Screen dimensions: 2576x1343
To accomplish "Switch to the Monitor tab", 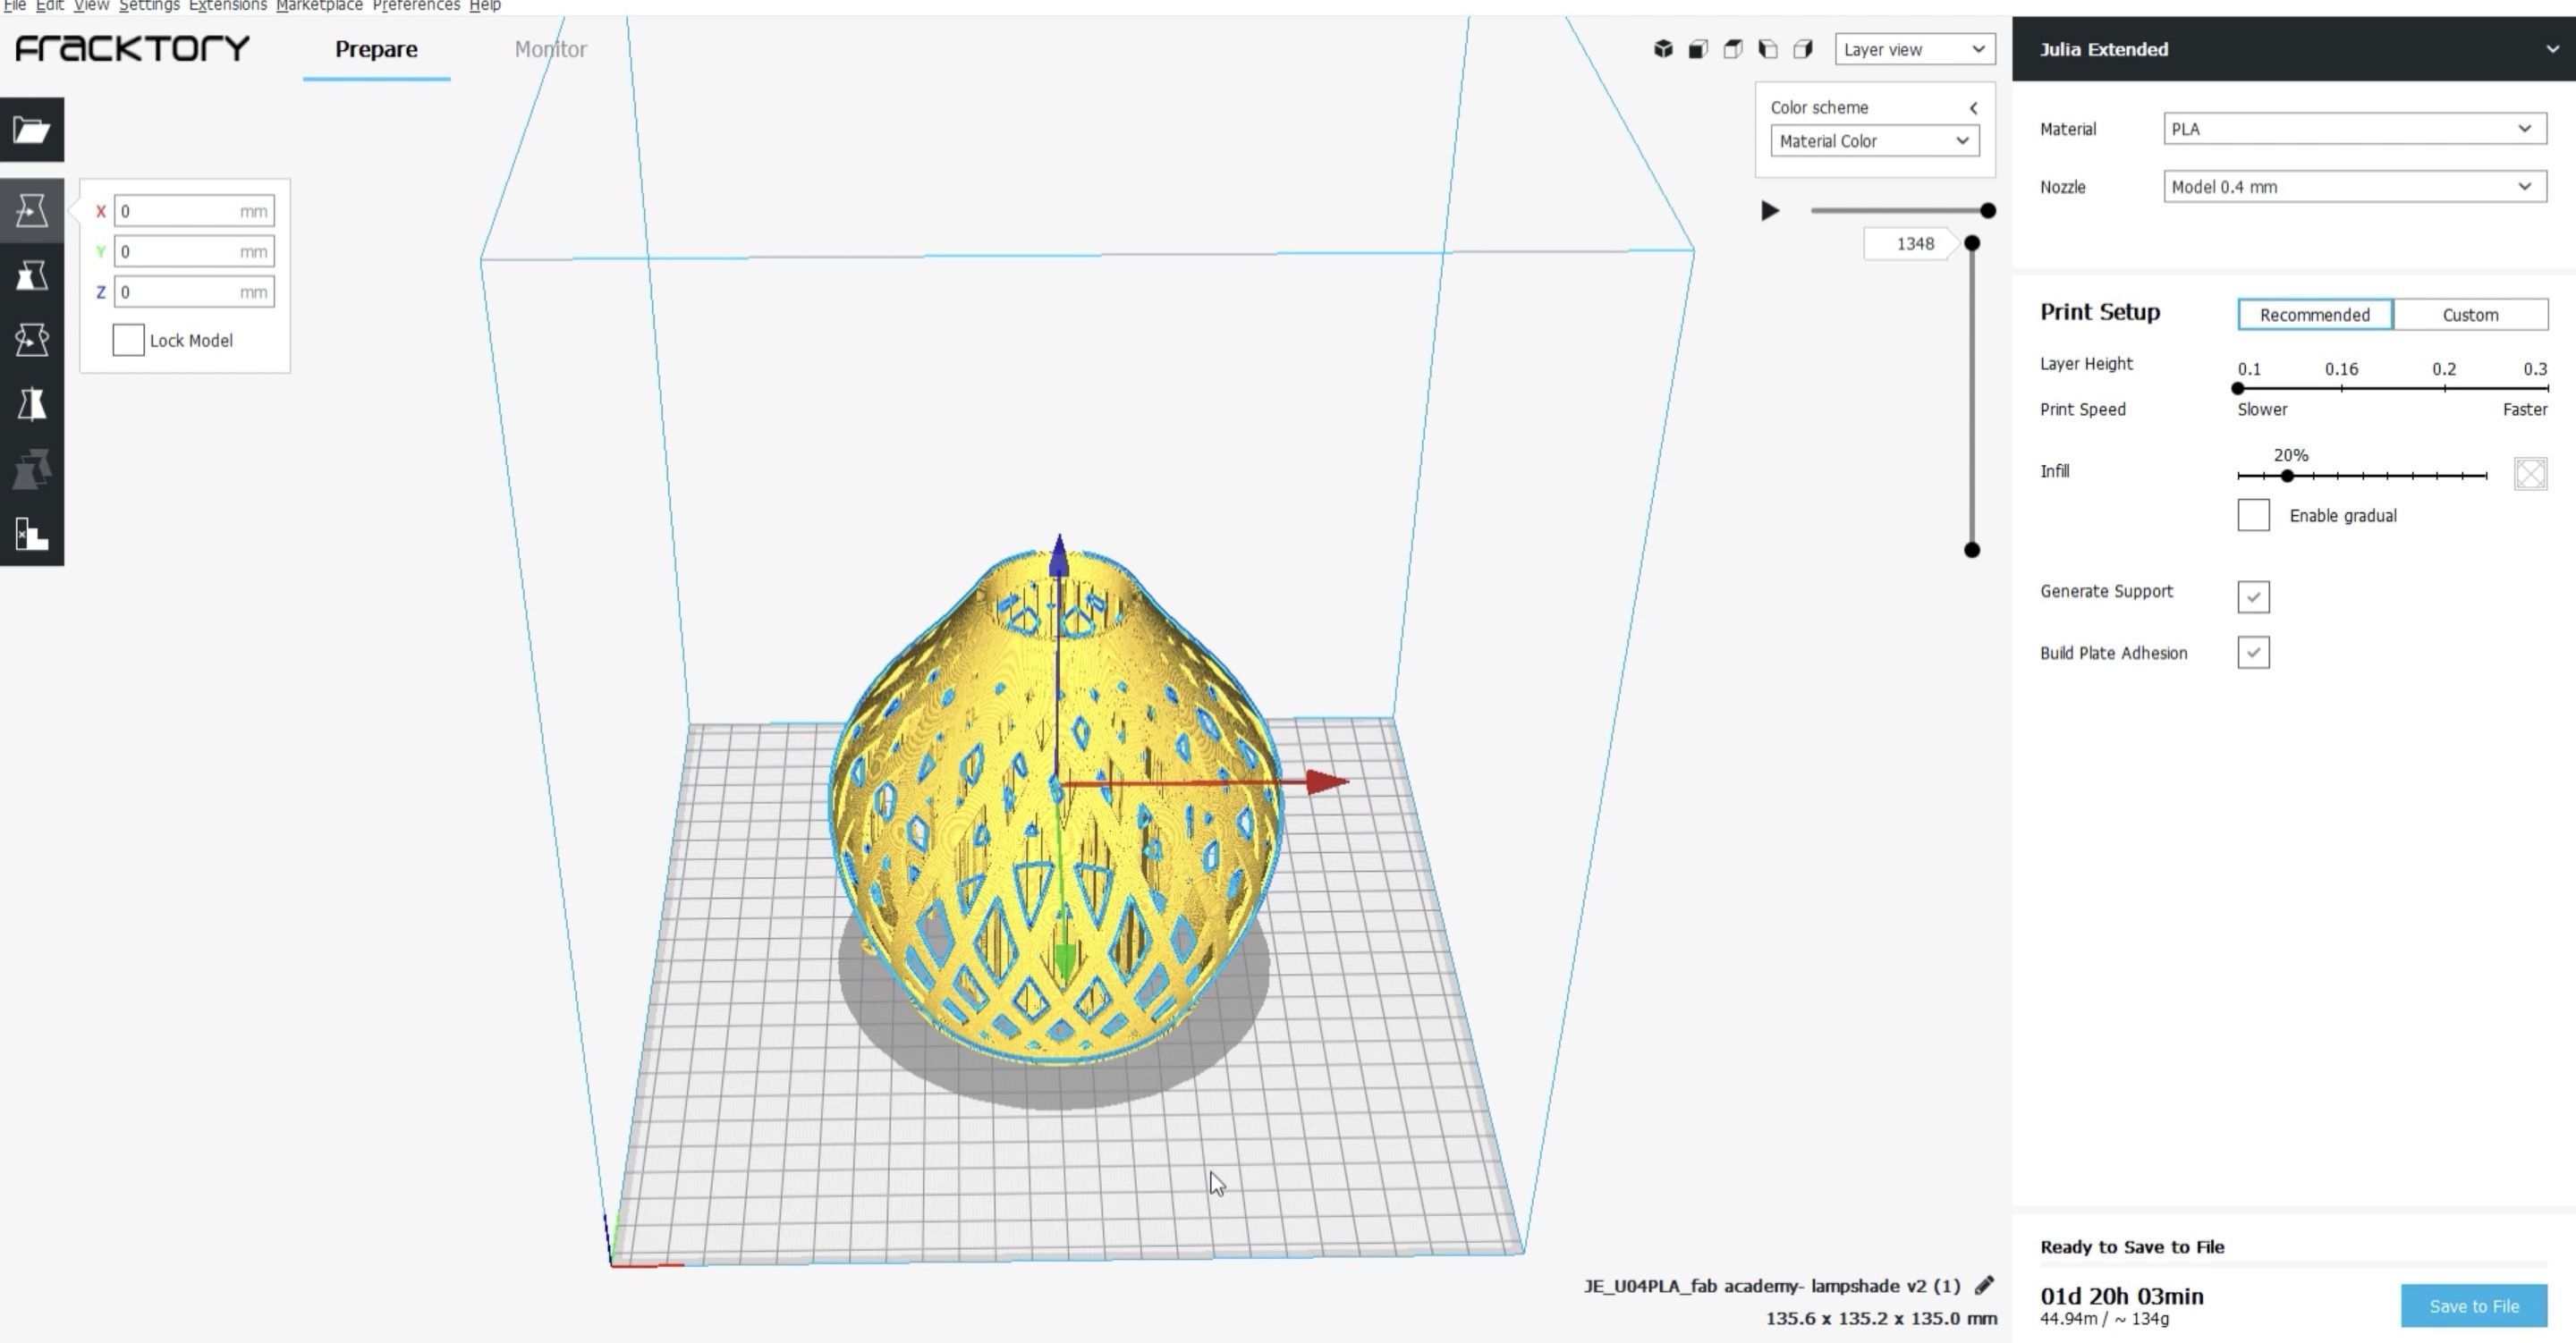I will coord(550,49).
